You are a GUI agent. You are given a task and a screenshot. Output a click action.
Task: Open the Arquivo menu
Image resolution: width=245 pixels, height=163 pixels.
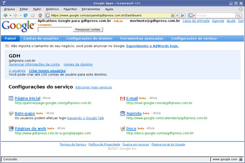(9, 9)
